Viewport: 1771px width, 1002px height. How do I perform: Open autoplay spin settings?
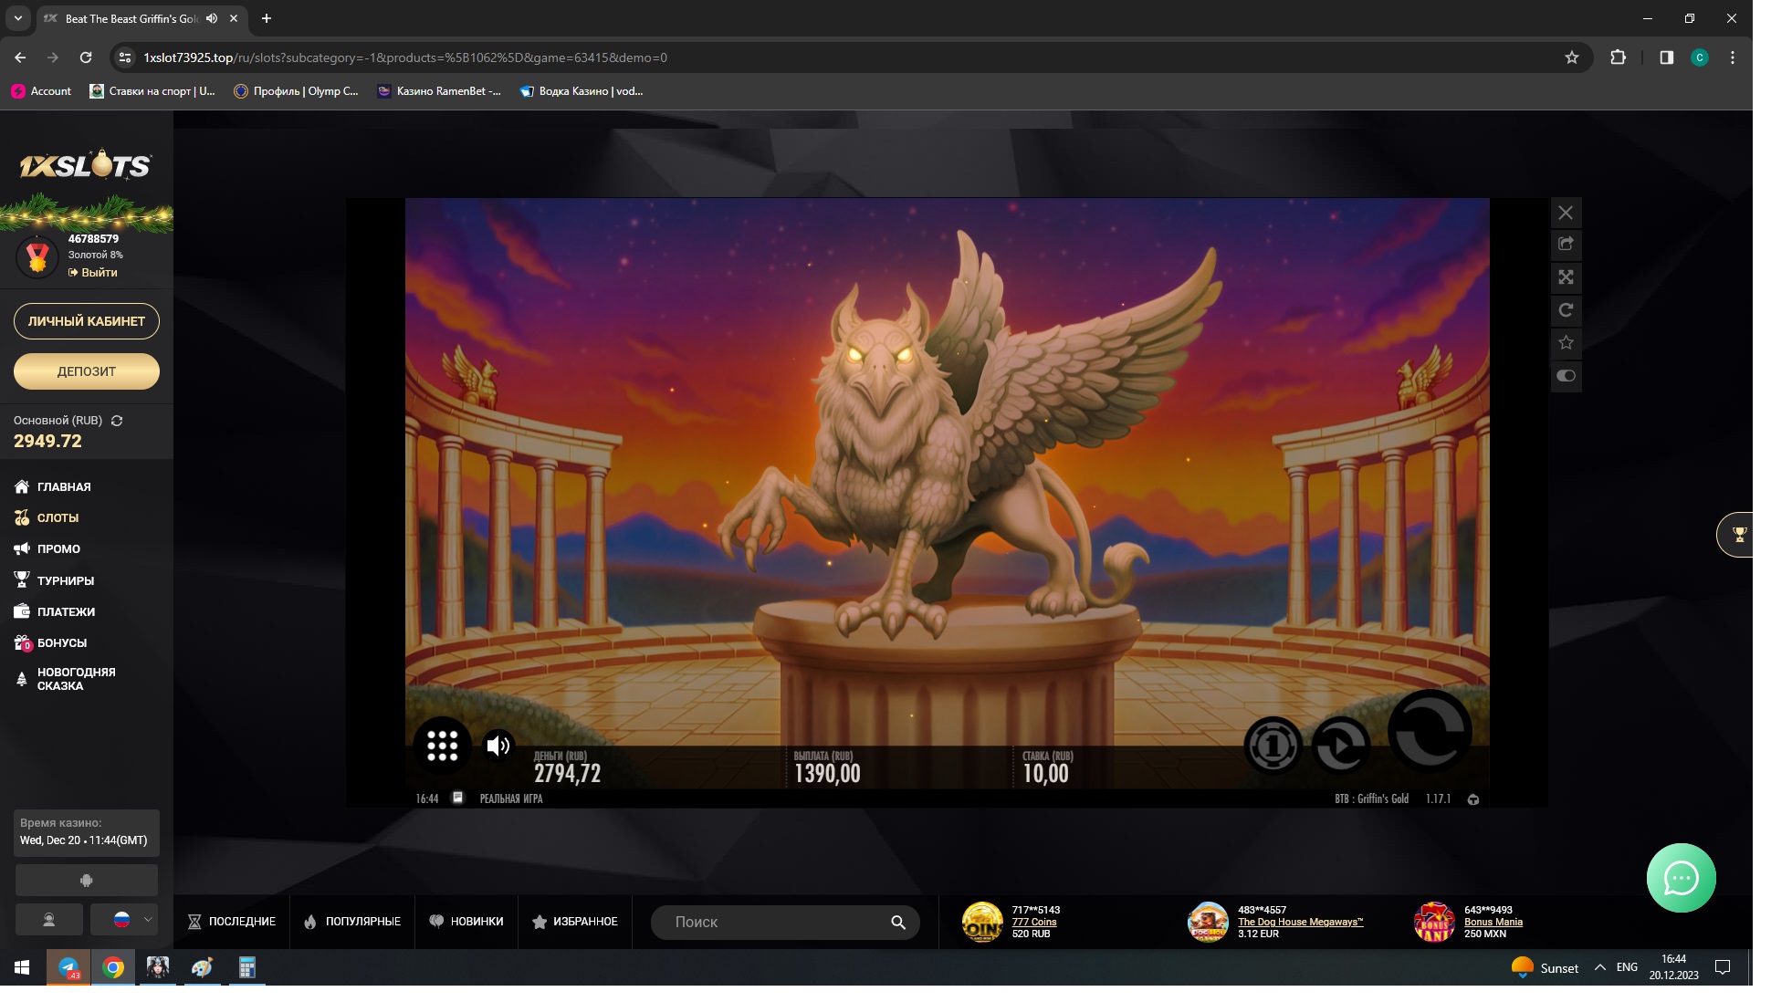click(x=1340, y=746)
